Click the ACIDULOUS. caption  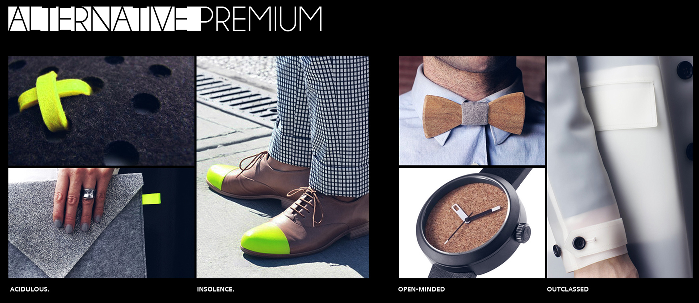click(x=30, y=289)
